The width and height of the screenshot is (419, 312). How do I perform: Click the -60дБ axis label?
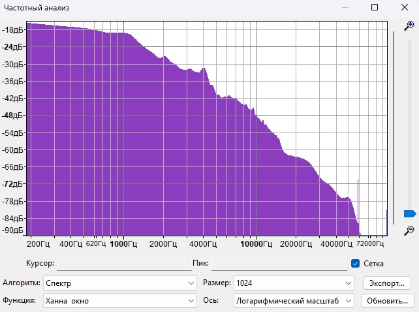point(12,150)
